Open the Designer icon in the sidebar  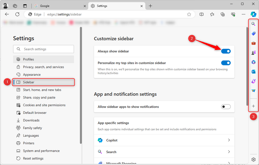tap(253, 81)
